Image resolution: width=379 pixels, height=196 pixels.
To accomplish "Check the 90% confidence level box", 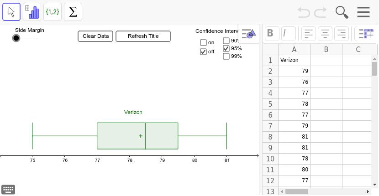I will tap(226, 41).
